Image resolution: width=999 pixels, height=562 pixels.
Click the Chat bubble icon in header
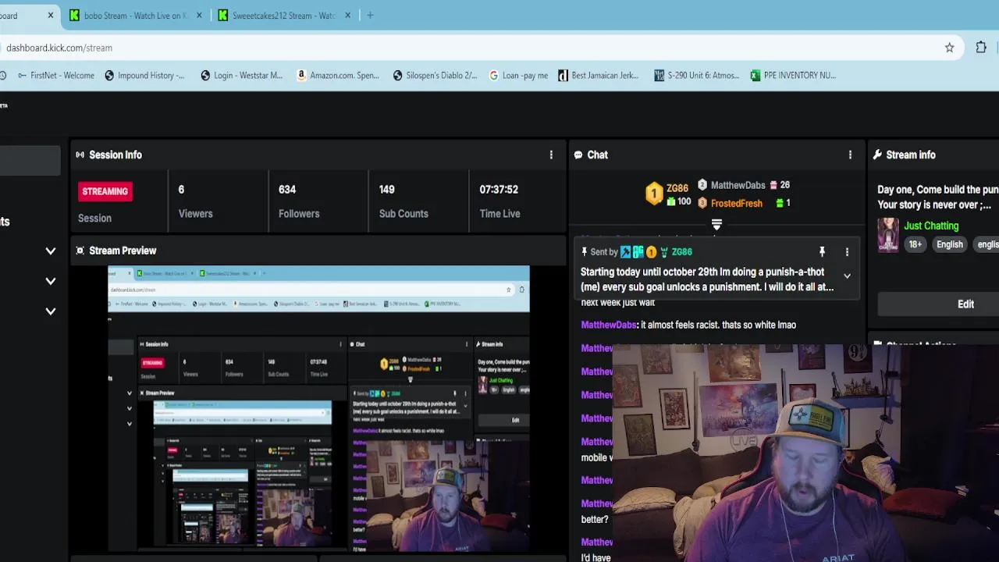(x=578, y=155)
